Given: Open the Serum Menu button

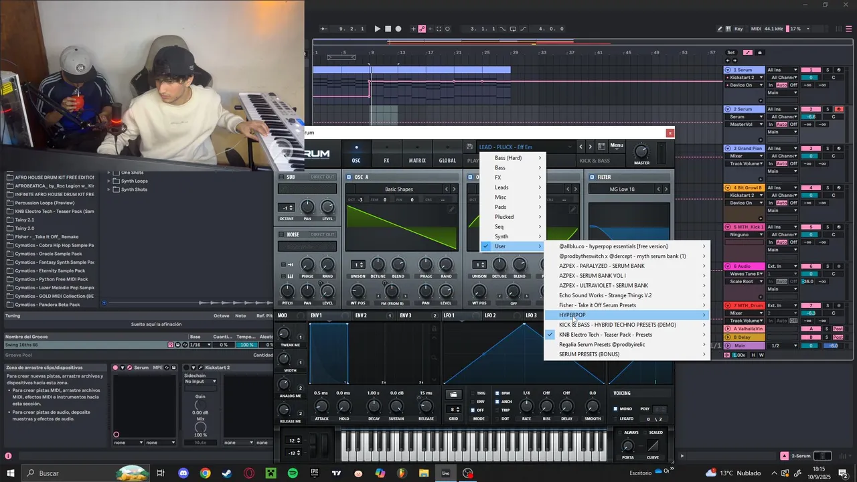Looking at the screenshot, I should (x=617, y=146).
